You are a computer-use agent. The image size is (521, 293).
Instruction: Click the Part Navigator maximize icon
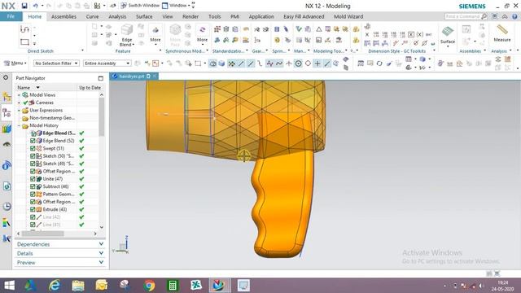click(101, 78)
